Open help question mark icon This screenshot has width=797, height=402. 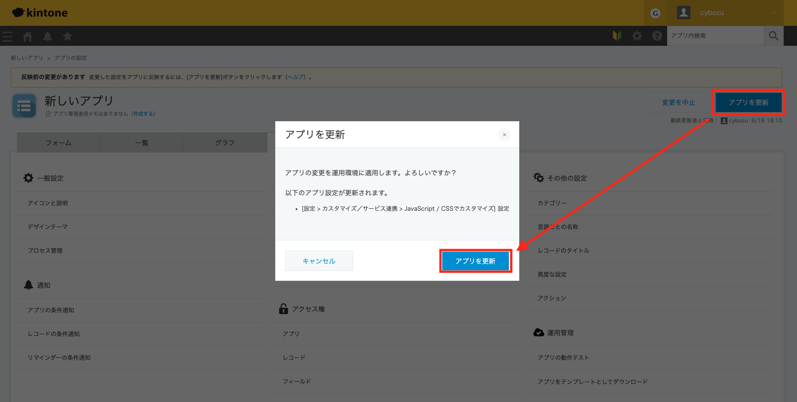(657, 36)
